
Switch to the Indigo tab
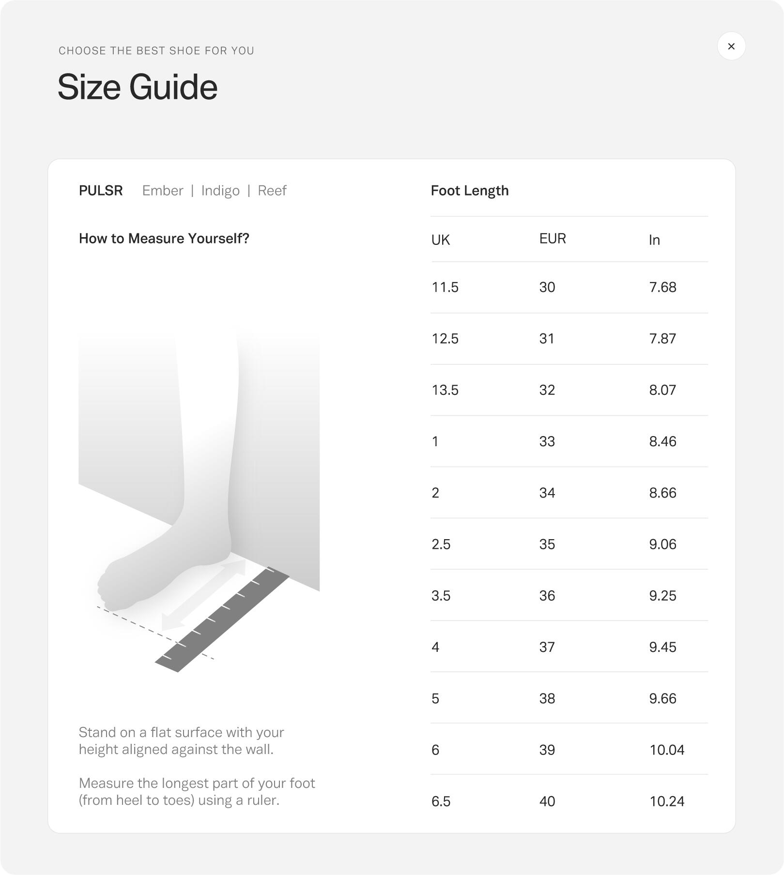pos(220,191)
